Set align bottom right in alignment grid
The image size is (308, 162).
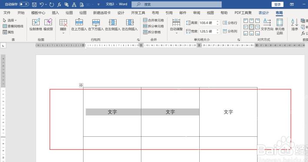[x=258, y=33]
